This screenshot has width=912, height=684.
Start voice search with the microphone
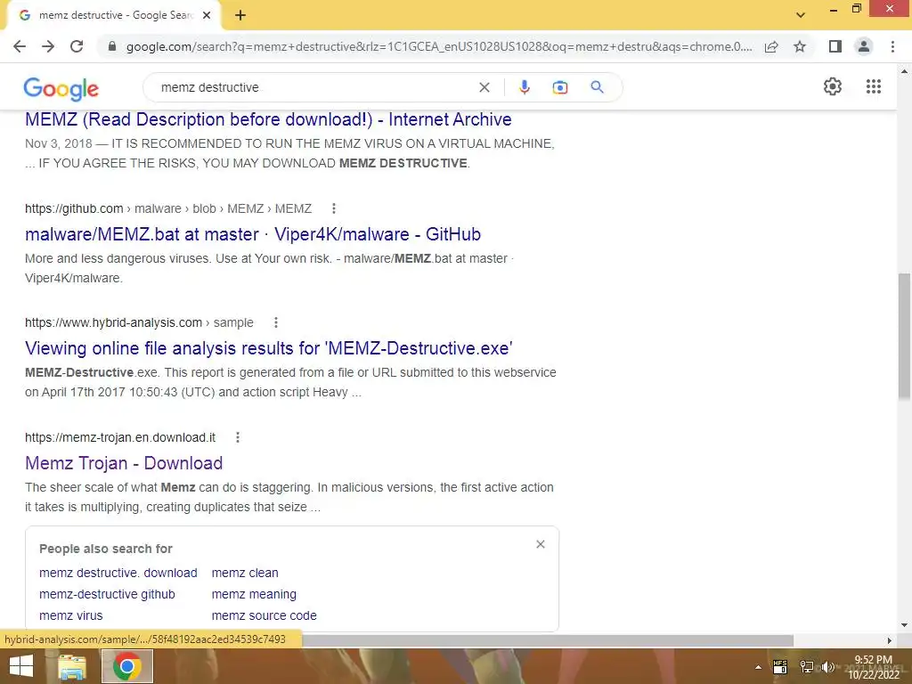click(524, 87)
